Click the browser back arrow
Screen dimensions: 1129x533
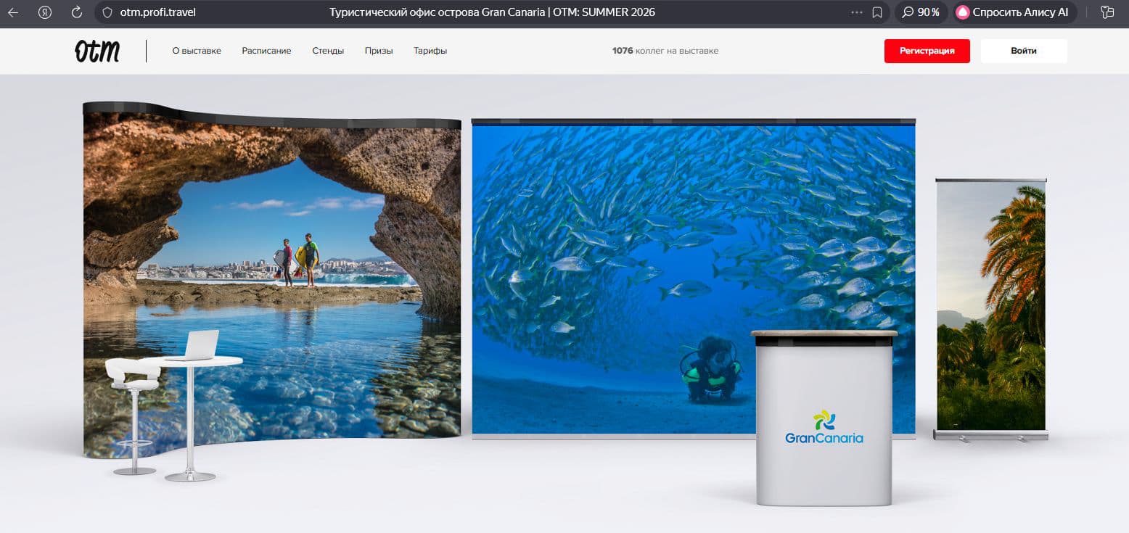13,12
